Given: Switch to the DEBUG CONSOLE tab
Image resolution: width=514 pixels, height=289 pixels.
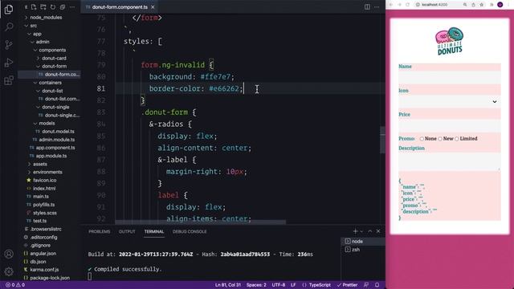Looking at the screenshot, I should pyautogui.click(x=190, y=231).
